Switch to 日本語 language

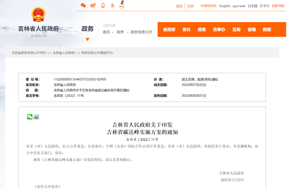click(252, 6)
